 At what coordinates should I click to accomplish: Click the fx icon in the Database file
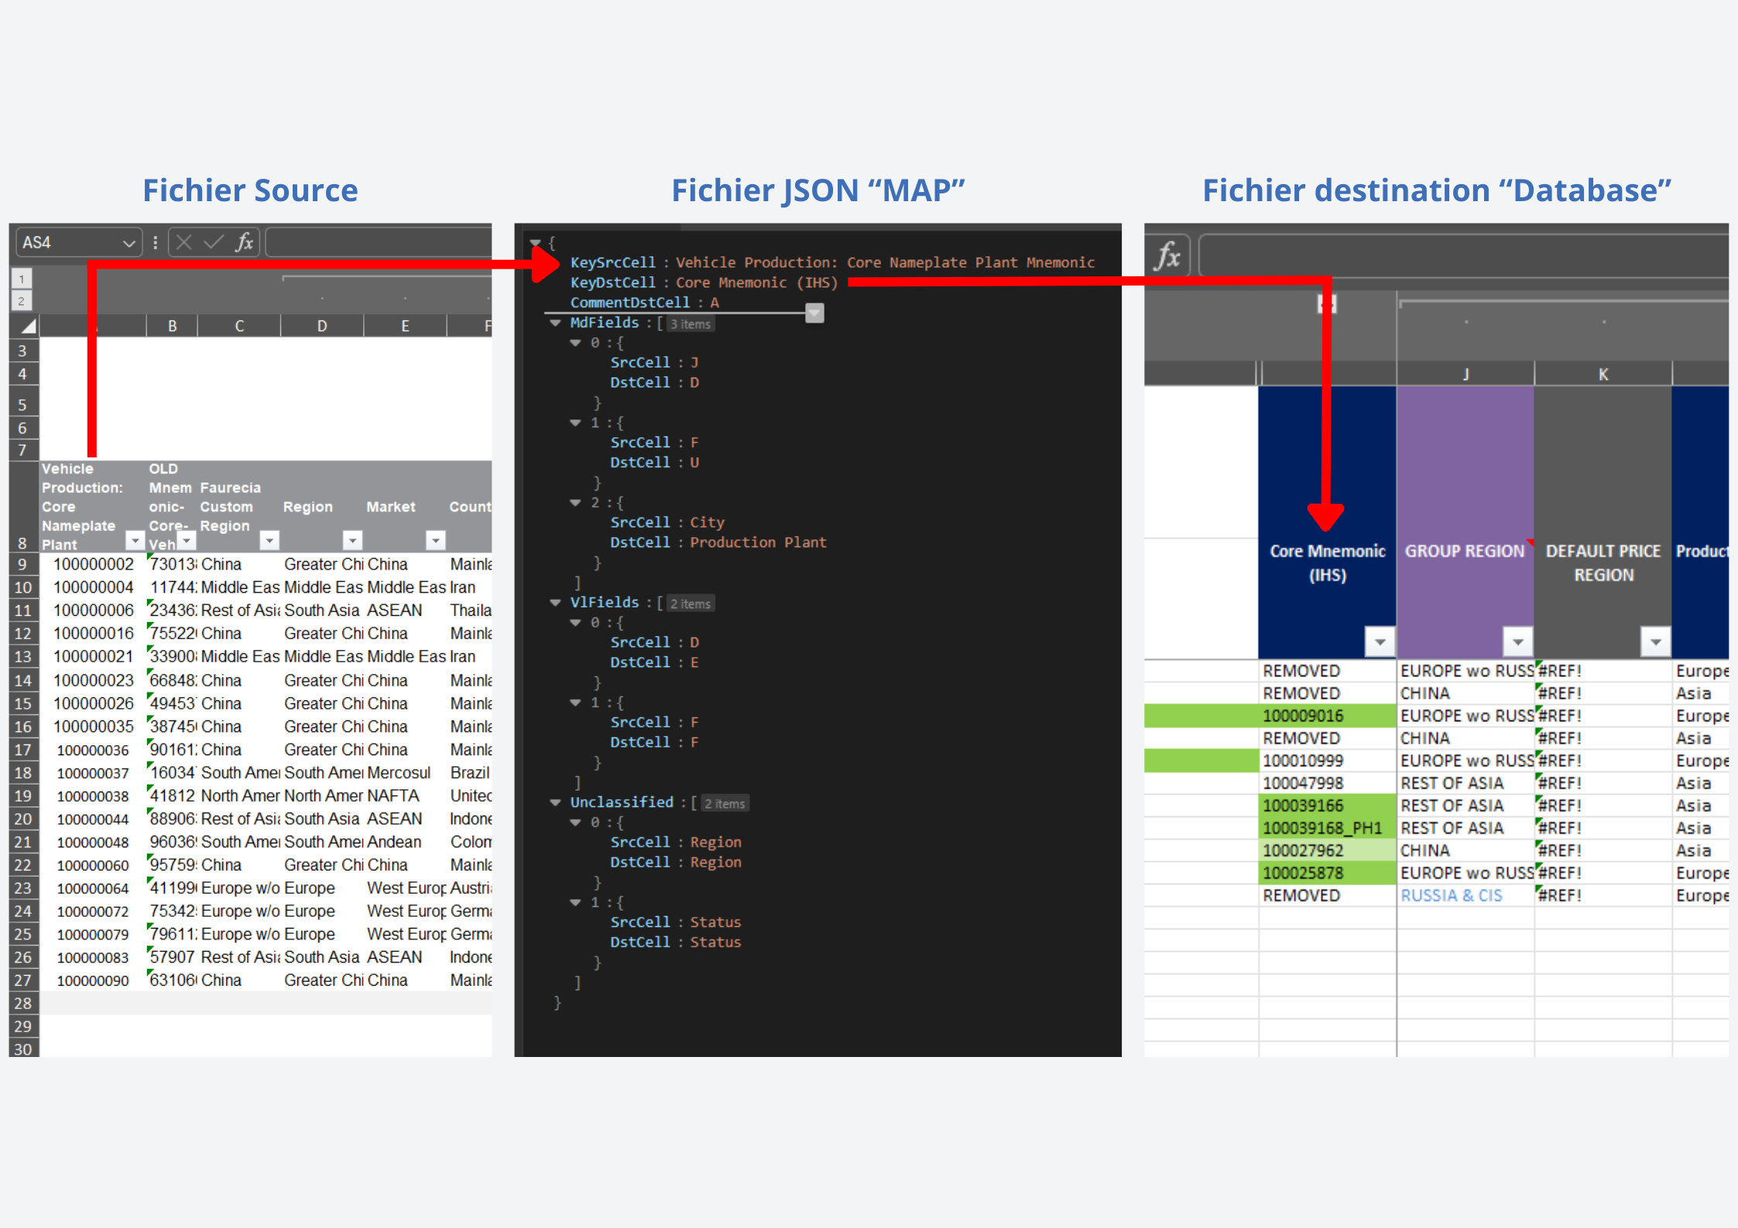1167,256
